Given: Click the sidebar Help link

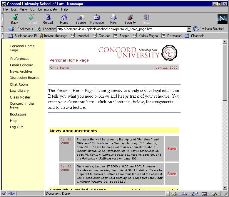Looking at the screenshot, I should pyautogui.click(x=14, y=121).
